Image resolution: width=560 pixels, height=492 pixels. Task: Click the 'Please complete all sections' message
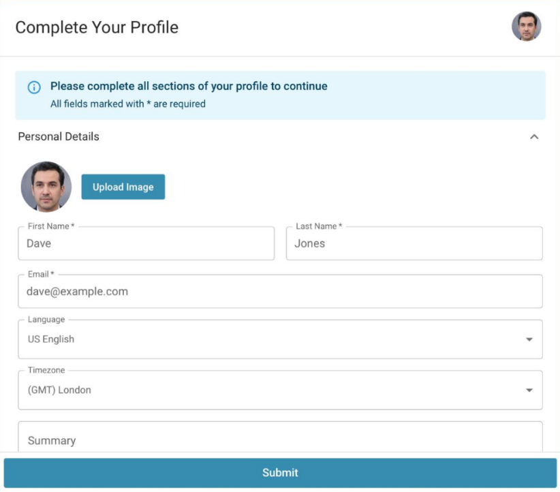pos(189,86)
